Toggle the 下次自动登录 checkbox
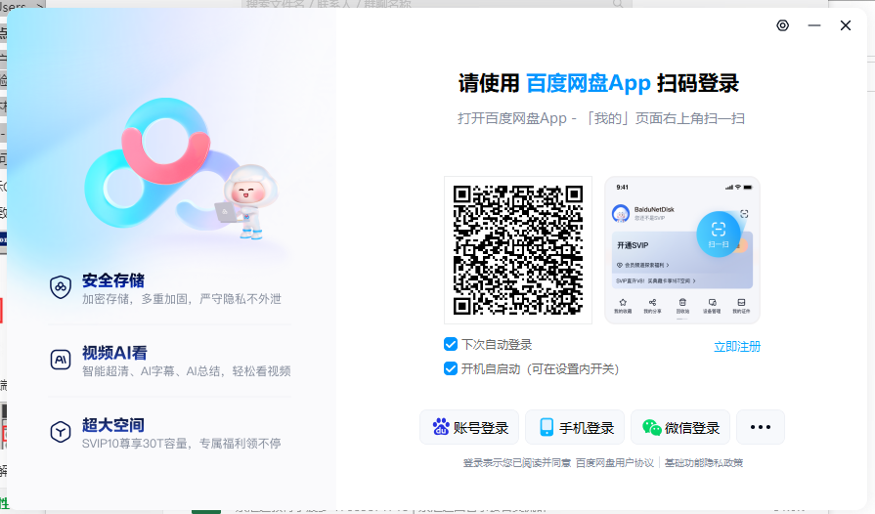875x514 pixels. click(451, 344)
